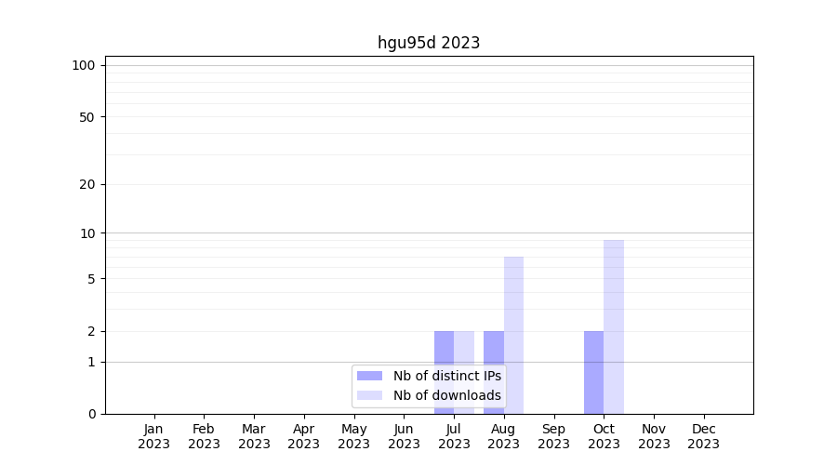Select the 'Nb of downloads' legend label

point(446,395)
